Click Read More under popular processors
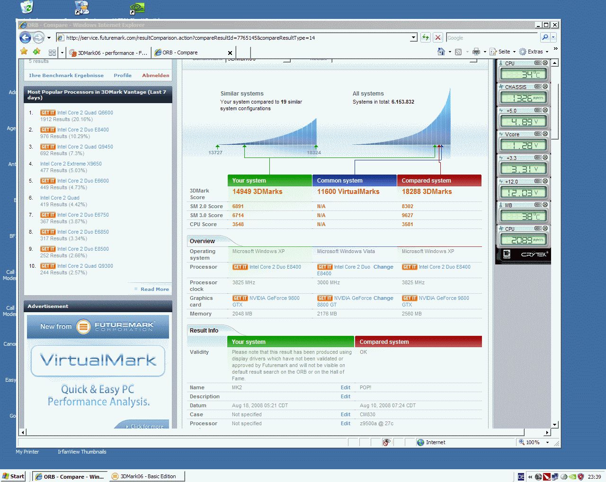606x482 pixels. click(x=155, y=289)
